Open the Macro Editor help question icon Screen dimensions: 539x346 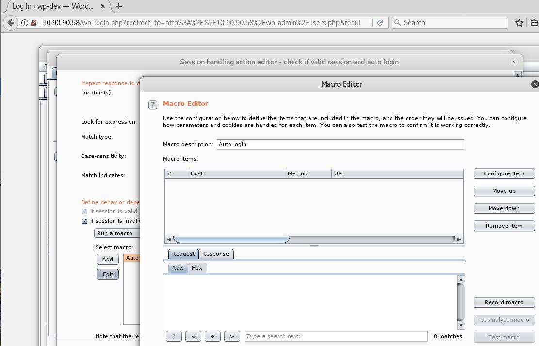click(x=153, y=104)
